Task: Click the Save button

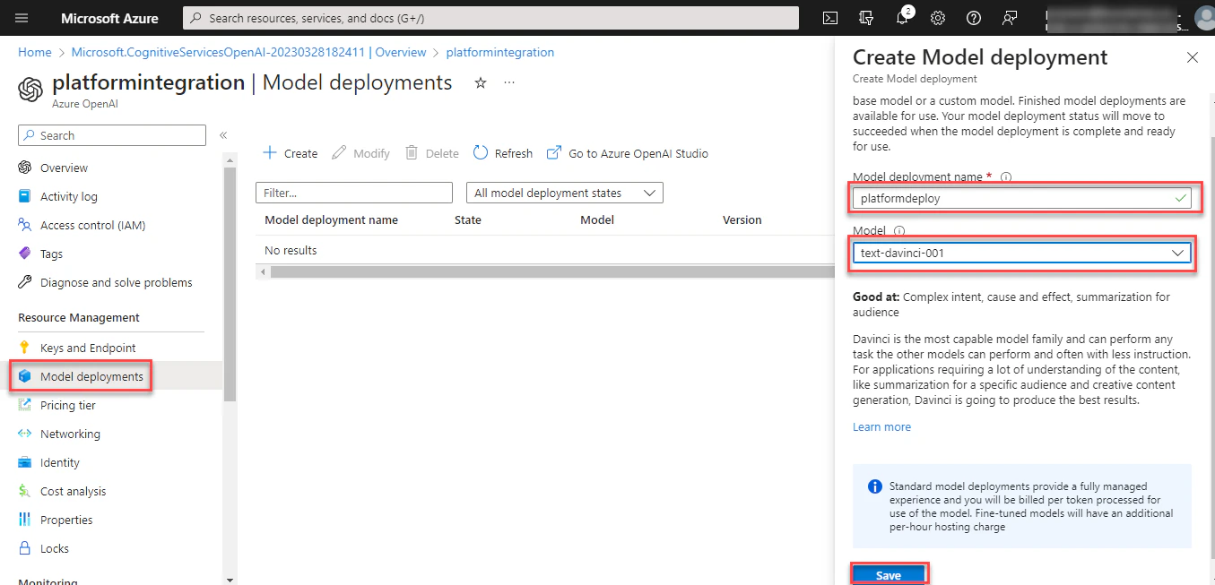Action: 889,575
